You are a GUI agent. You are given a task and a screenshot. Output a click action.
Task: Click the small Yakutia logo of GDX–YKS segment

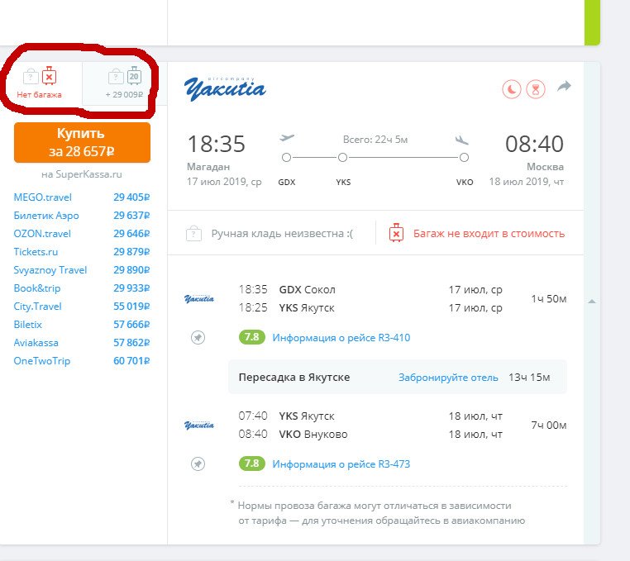(199, 299)
